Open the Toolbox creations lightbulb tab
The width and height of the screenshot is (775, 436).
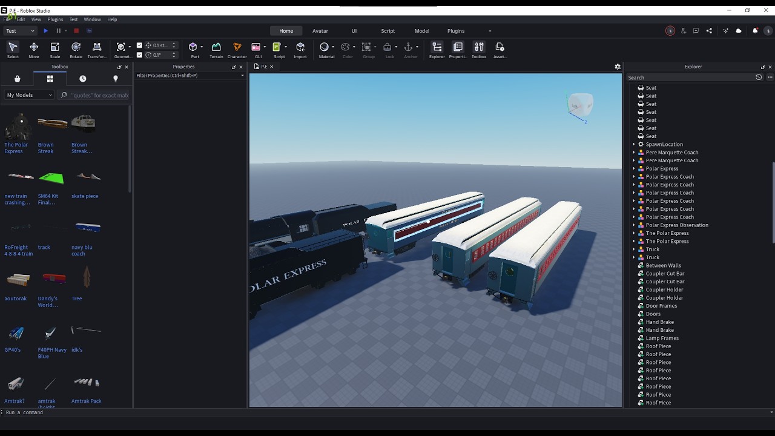point(116,79)
